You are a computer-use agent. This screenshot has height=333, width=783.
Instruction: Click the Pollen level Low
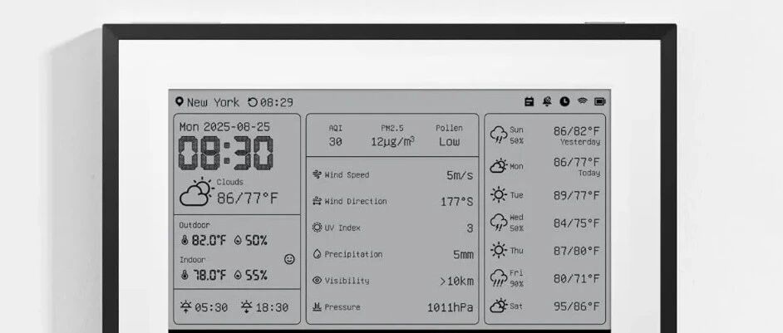450,142
